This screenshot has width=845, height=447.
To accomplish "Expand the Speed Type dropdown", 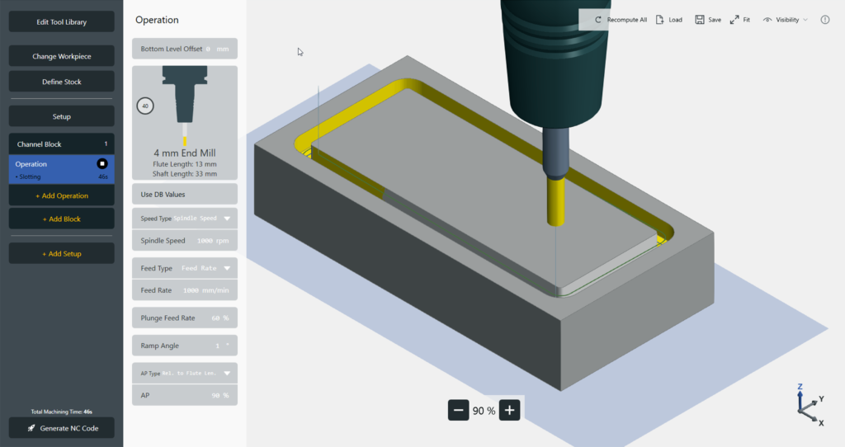I will 227,219.
